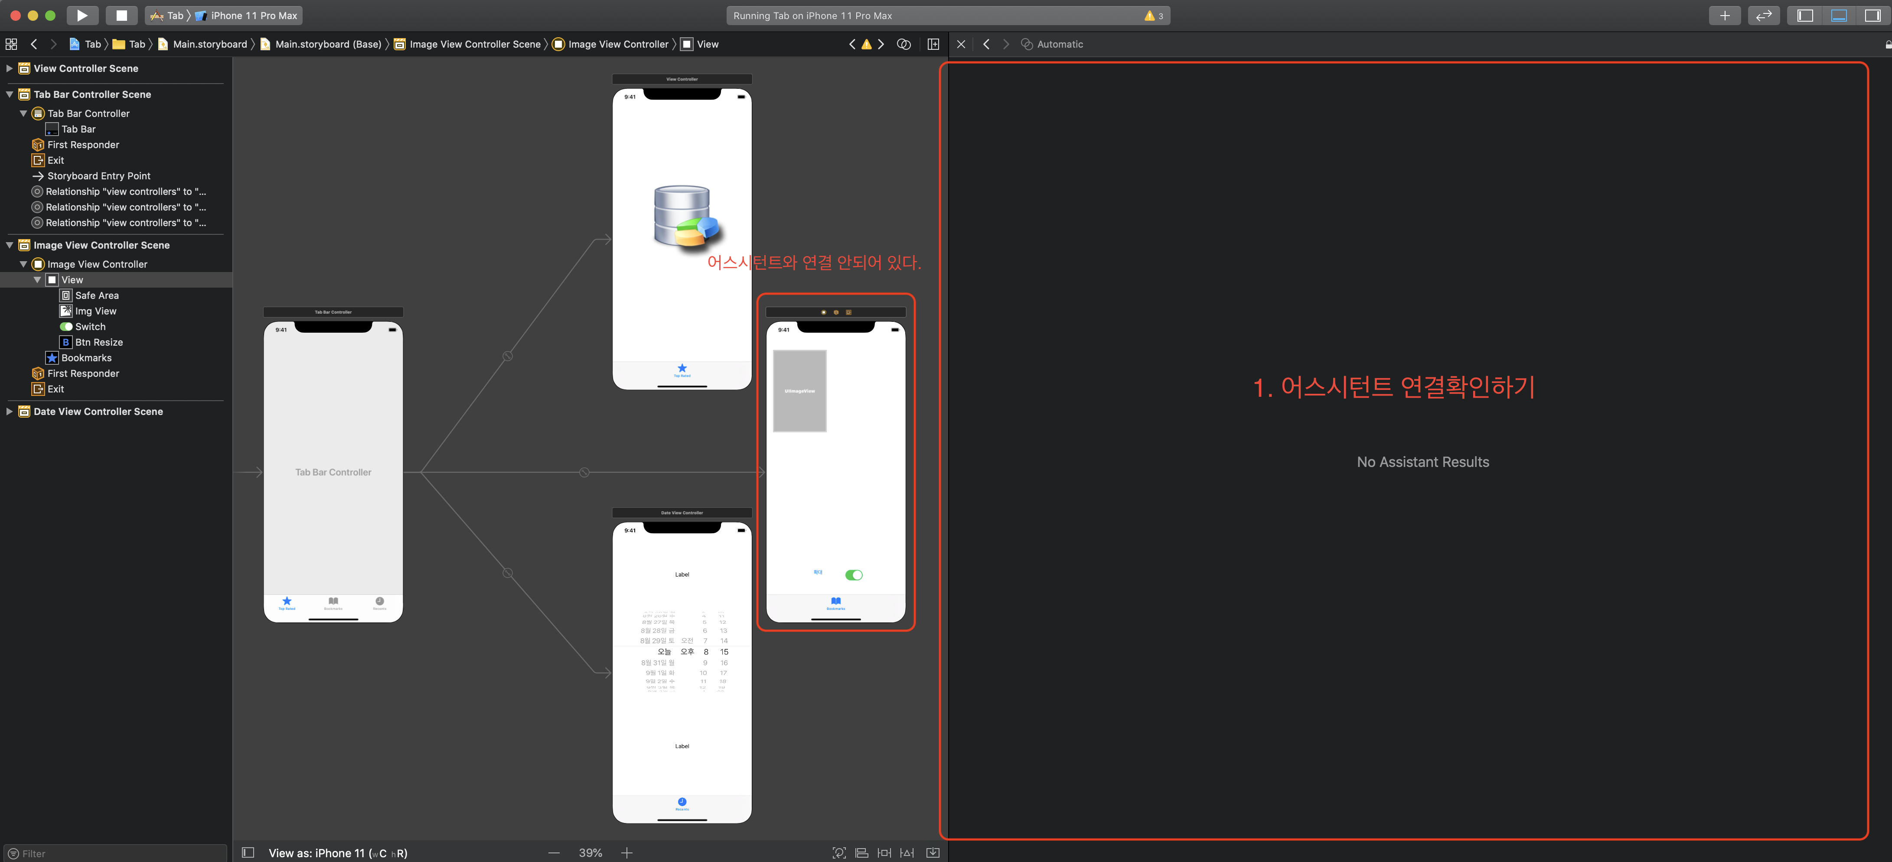The width and height of the screenshot is (1892, 862).
Task: Toggle the debug area panel
Action: pos(1838,16)
